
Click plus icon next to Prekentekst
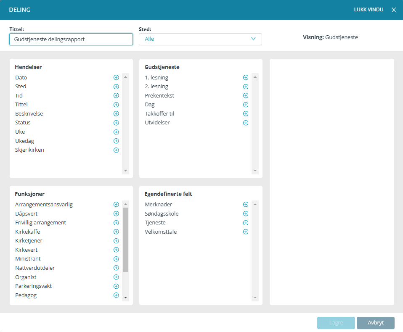coord(246,96)
